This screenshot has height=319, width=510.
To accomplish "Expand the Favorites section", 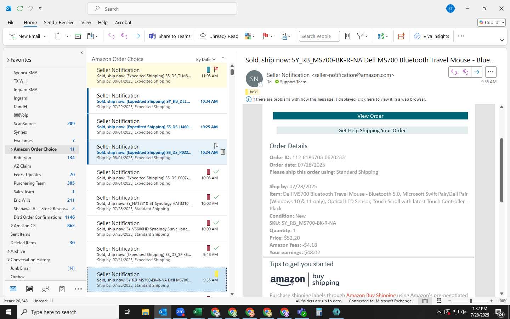I will pos(8,60).
